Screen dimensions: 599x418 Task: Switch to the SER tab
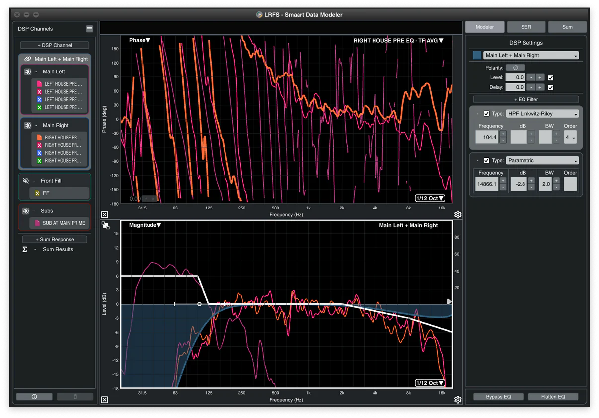coord(526,27)
